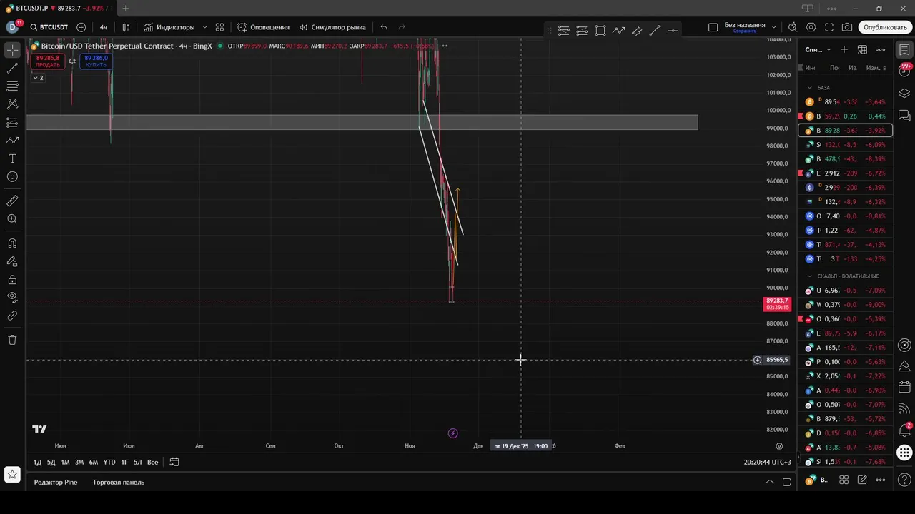This screenshot has width=915, height=514.
Task: Add symbol to watchlist plus icon
Action: click(844, 49)
